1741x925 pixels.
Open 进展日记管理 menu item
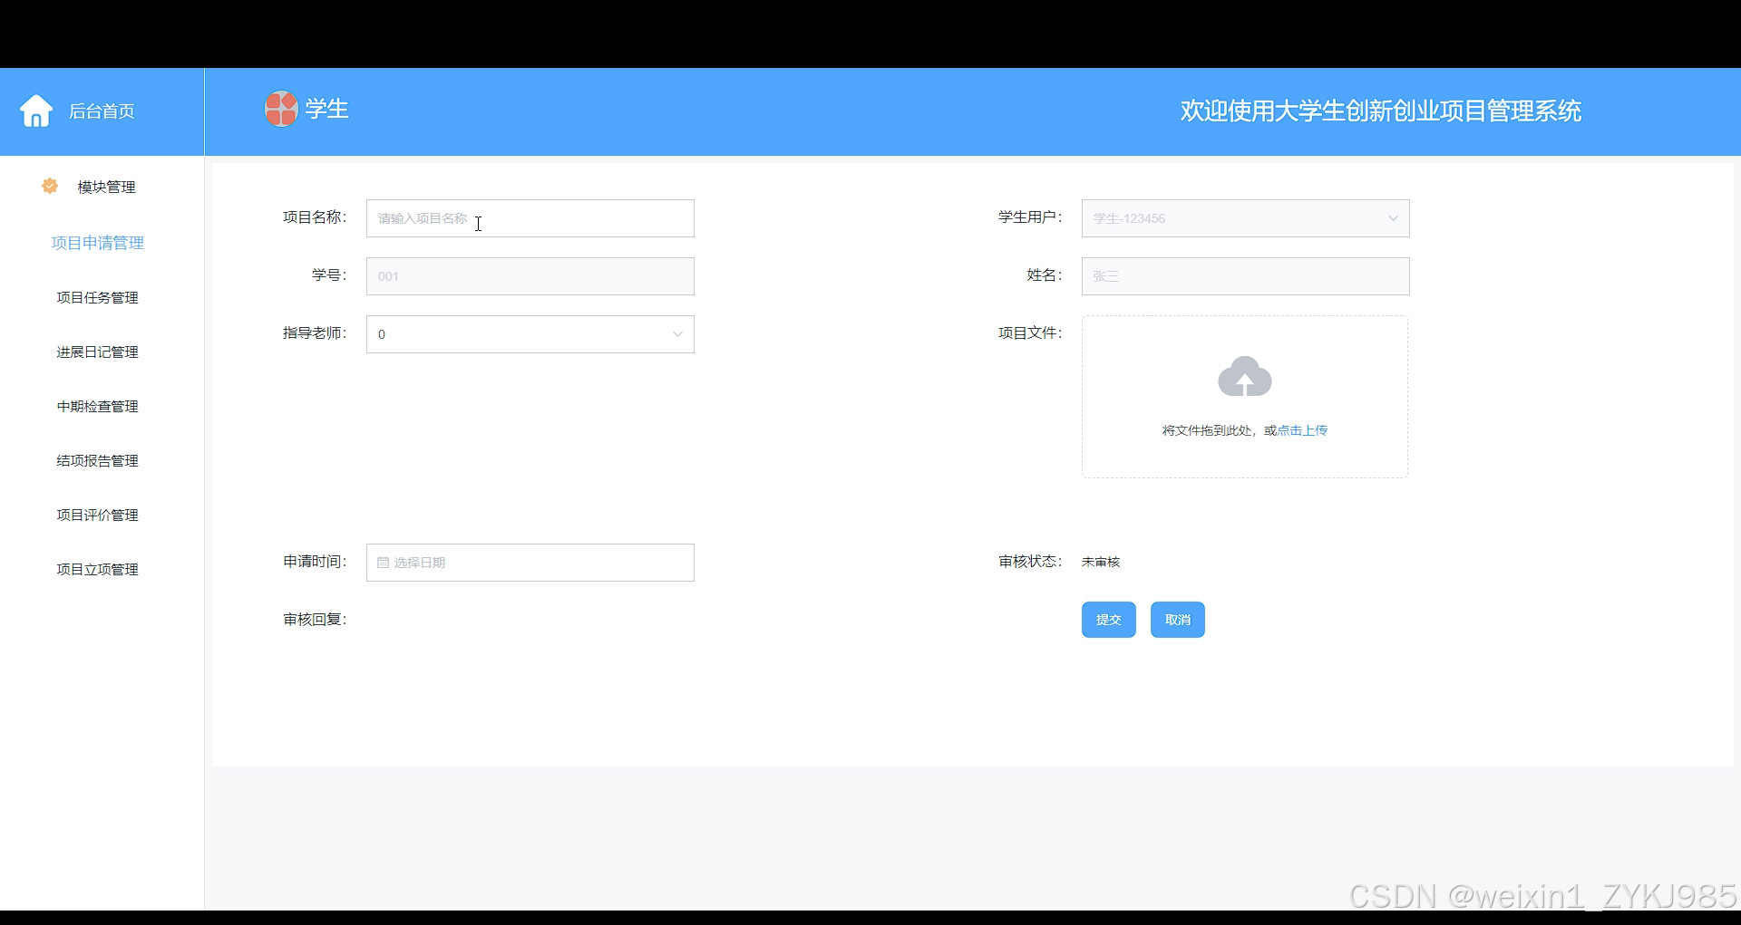(x=98, y=352)
